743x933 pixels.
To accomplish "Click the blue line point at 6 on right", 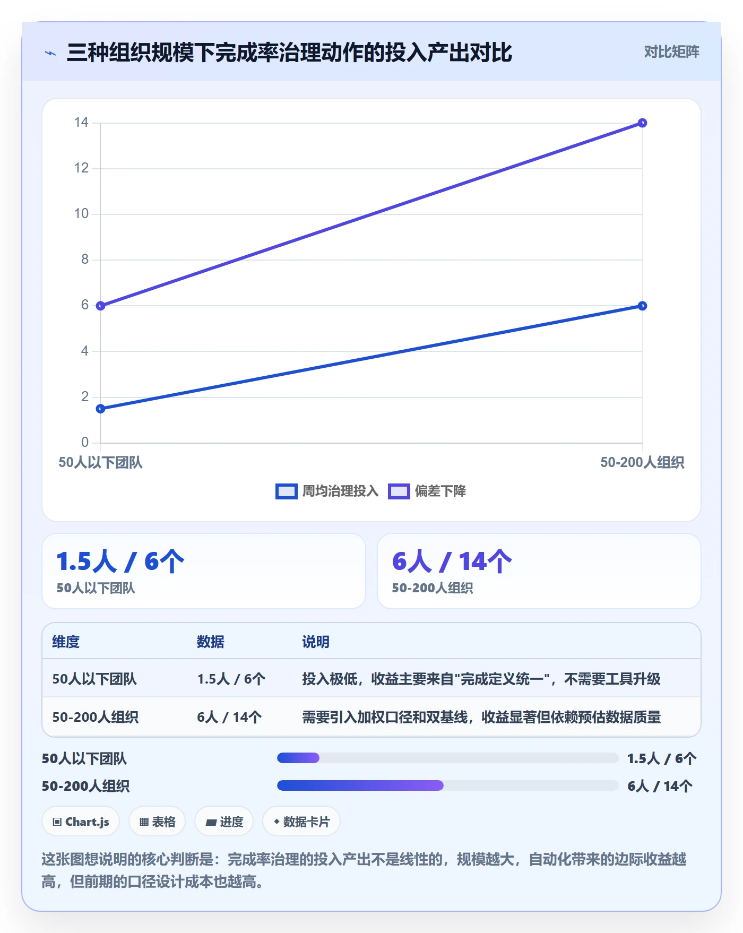I will coord(642,306).
